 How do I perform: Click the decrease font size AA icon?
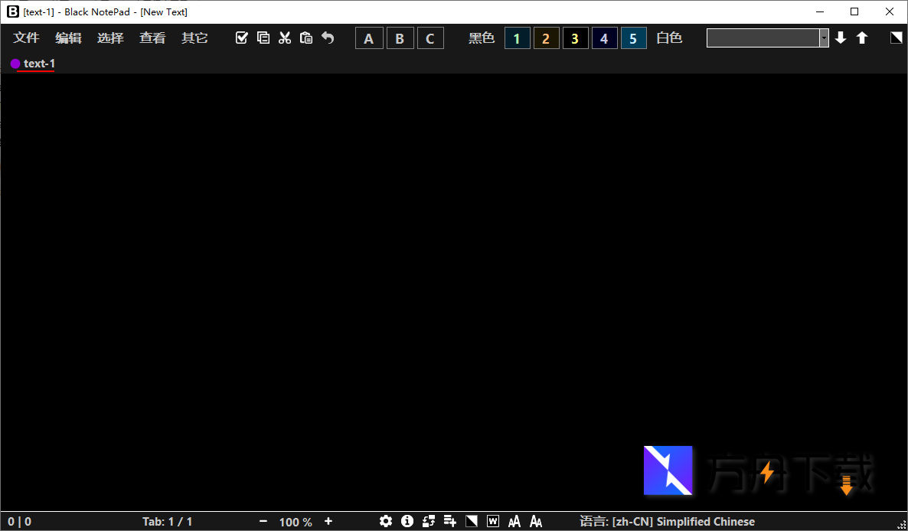point(535,521)
